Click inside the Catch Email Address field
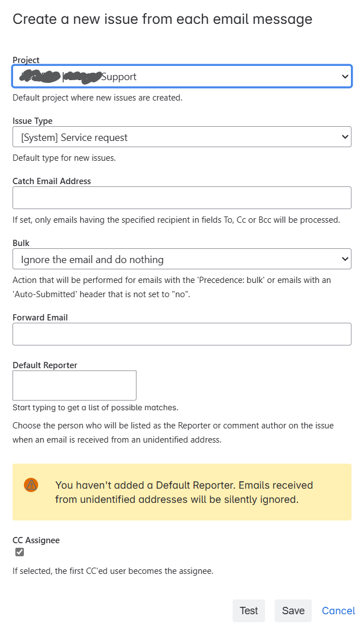This screenshot has height=629, width=364. 182,197
